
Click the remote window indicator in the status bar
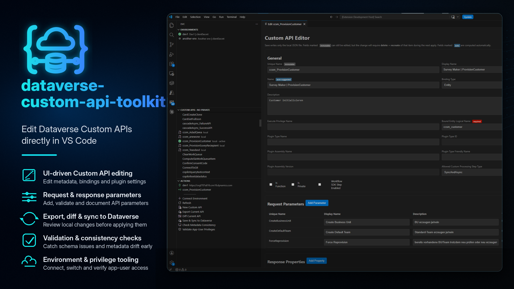pyautogui.click(x=170, y=270)
